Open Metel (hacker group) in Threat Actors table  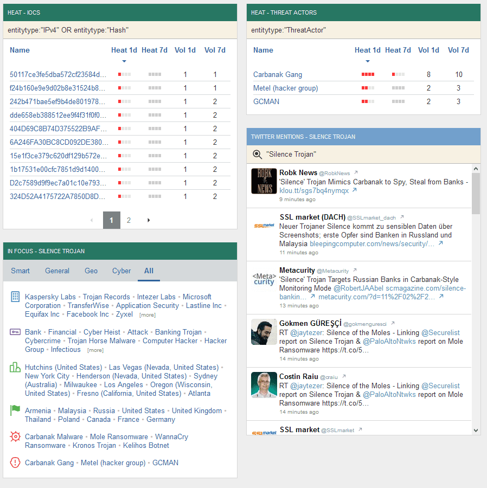pos(285,88)
